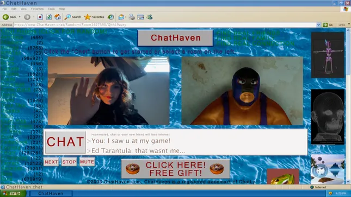Viewport: 351px width, 197px height.
Task: Click the wireframe head thumbnail ad
Action: click(x=328, y=117)
